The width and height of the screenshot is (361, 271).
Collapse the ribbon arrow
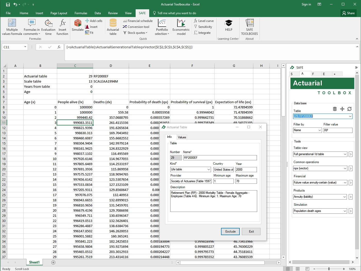pyautogui.click(x=357, y=39)
